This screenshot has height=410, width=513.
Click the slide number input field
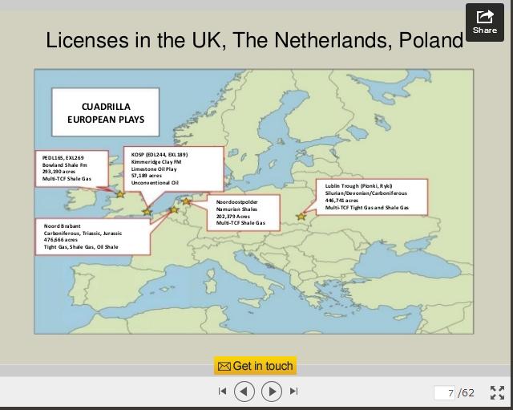(446, 392)
